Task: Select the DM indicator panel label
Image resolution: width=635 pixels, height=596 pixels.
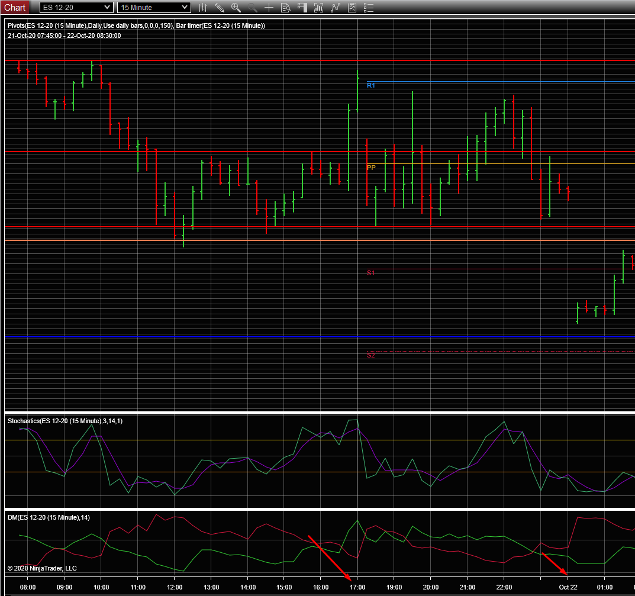Action: (49, 517)
